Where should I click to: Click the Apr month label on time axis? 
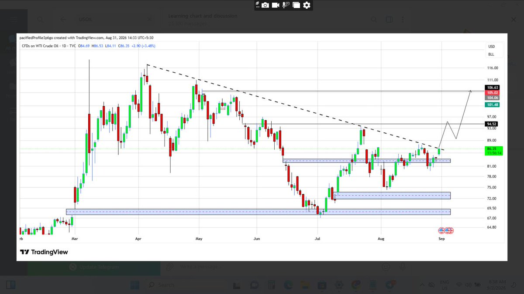138,239
